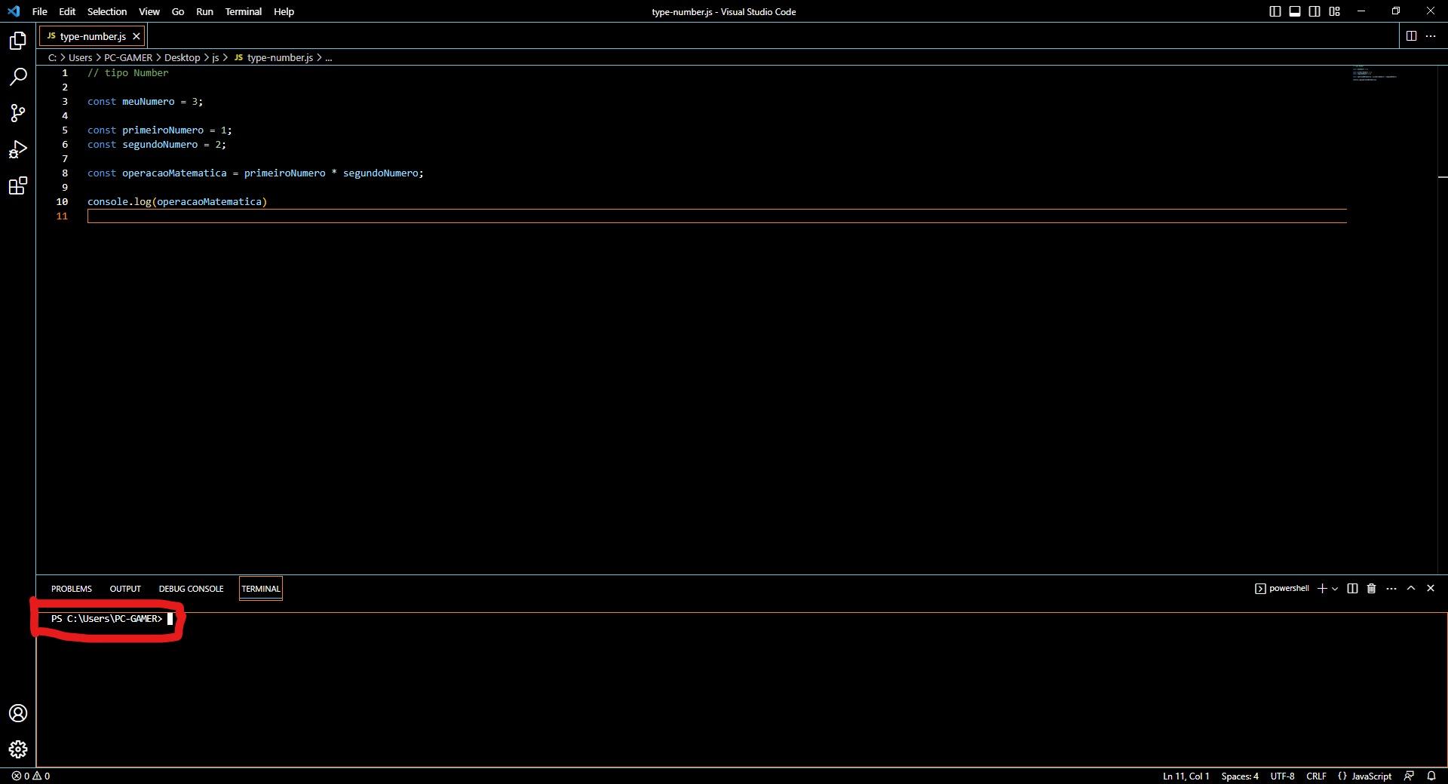
Task: Click the Desktop breadcrumb segment
Action: [183, 57]
